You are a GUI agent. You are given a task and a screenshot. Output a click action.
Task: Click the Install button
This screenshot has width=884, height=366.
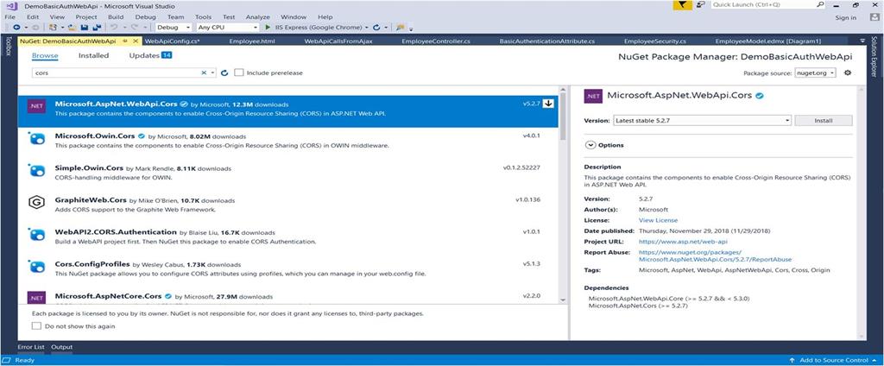pos(823,120)
